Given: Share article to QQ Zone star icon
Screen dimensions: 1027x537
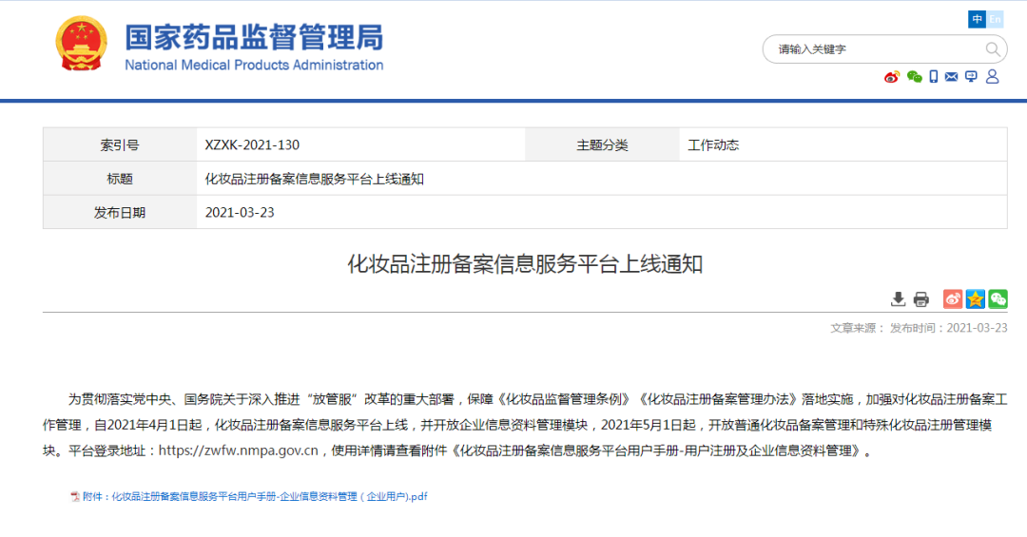Looking at the screenshot, I should [x=975, y=299].
